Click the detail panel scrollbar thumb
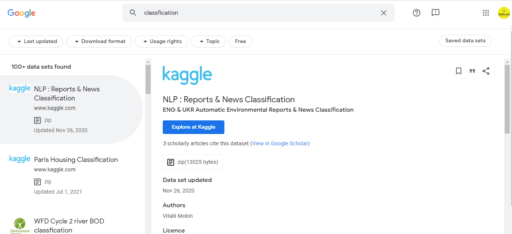Image resolution: width=512 pixels, height=234 pixels. (x=507, y=99)
